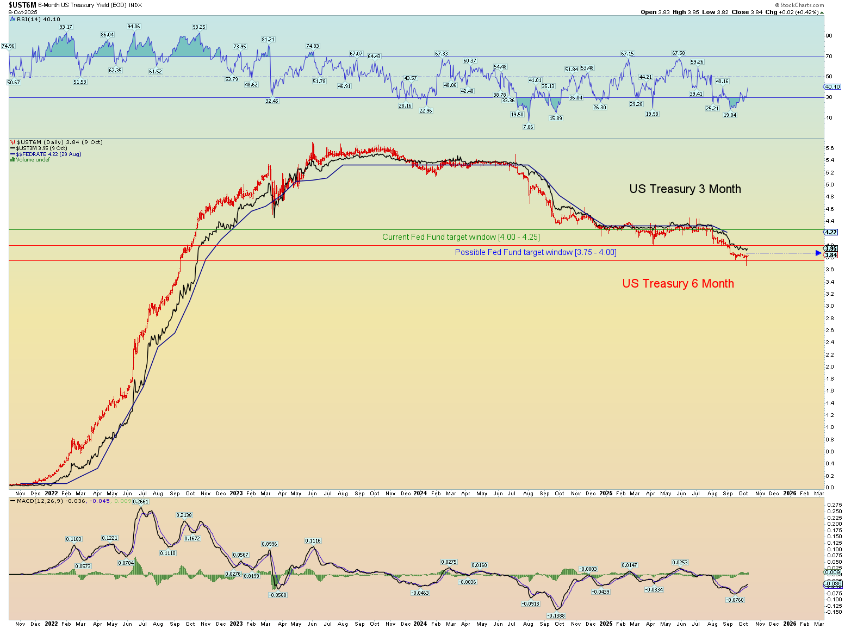The width and height of the screenshot is (851, 629).
Task: Click the red 3.84 price tag
Action: (x=831, y=255)
